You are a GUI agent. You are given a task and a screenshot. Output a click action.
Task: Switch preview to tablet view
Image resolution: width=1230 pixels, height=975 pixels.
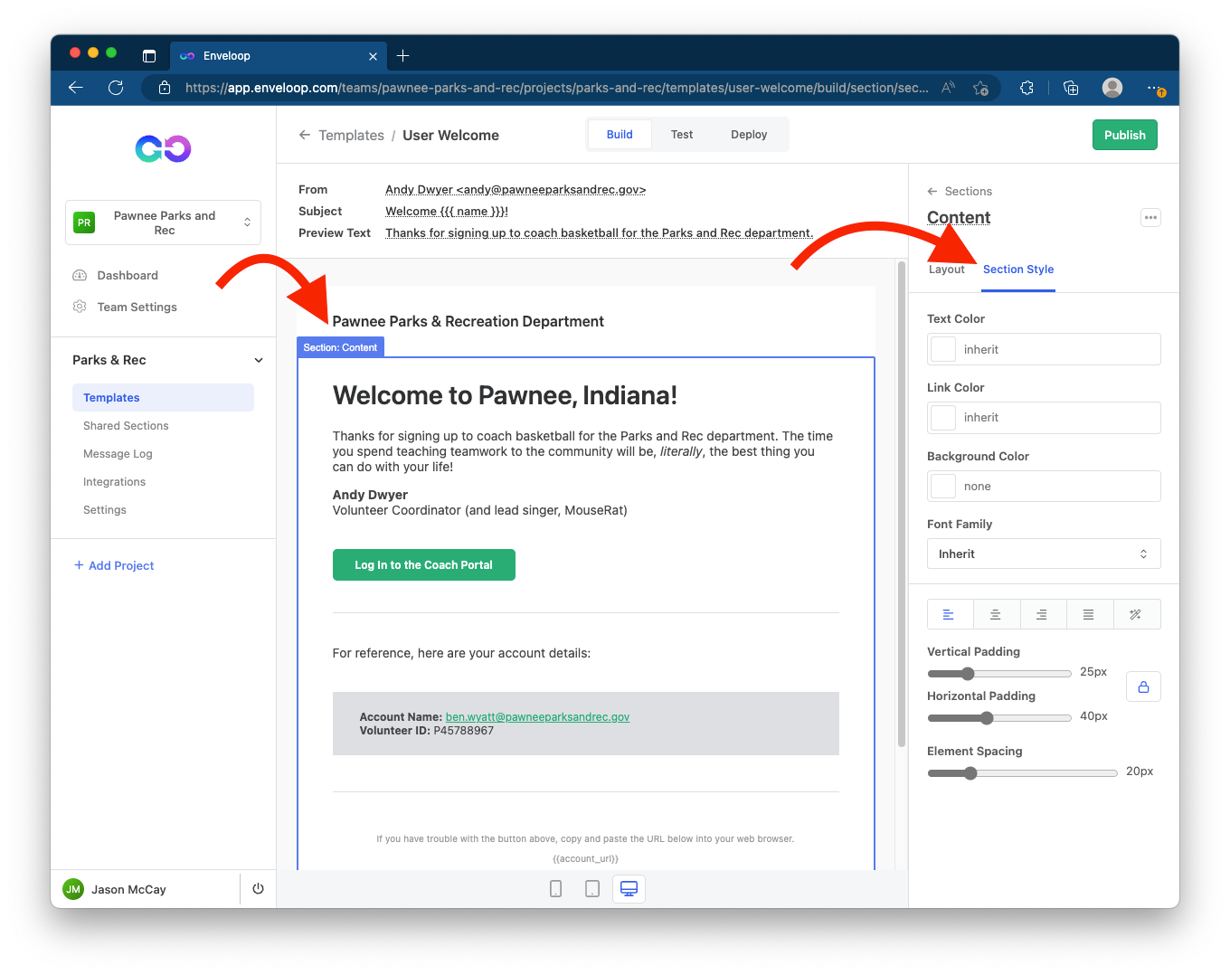click(592, 889)
